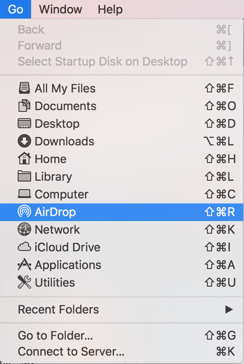Click the All My Files stack icon
The width and height of the screenshot is (244, 364).
coord(24,89)
